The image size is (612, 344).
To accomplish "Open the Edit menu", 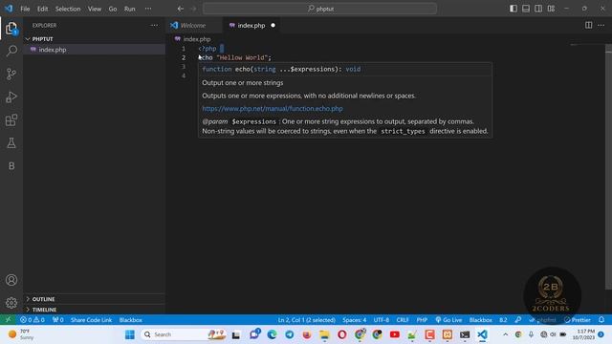I will (42, 9).
